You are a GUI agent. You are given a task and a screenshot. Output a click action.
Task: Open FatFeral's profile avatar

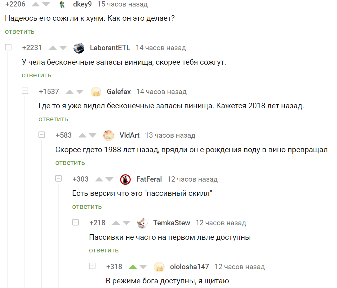pyautogui.click(x=125, y=179)
